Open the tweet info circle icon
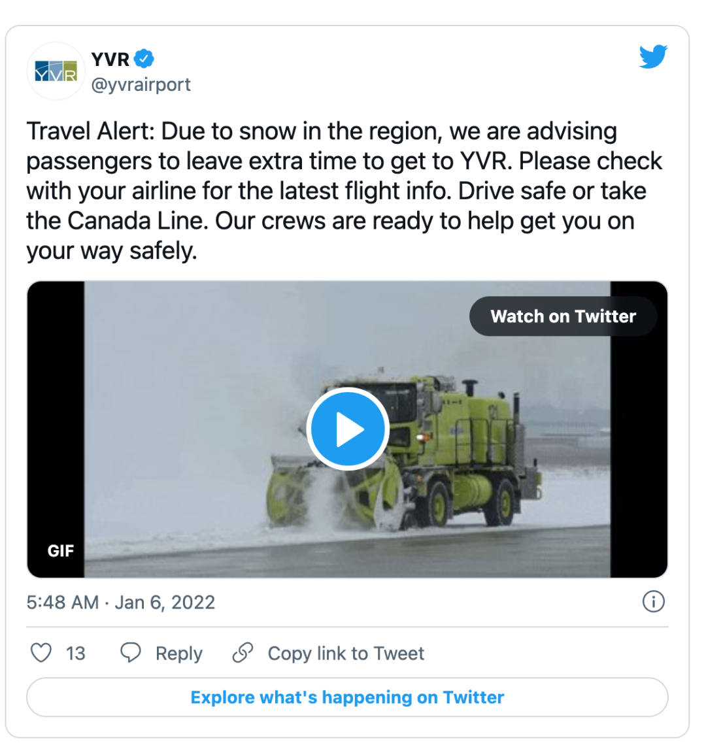Viewport: 706px width, 747px height. tap(653, 601)
